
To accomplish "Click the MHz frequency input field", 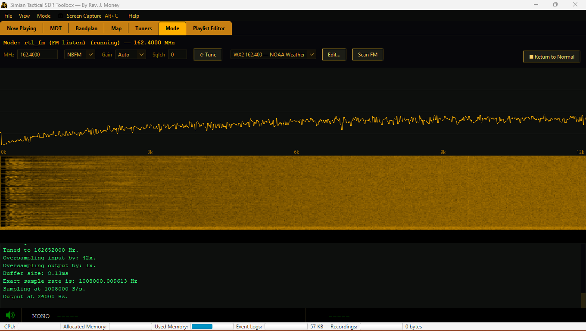I will (37, 55).
